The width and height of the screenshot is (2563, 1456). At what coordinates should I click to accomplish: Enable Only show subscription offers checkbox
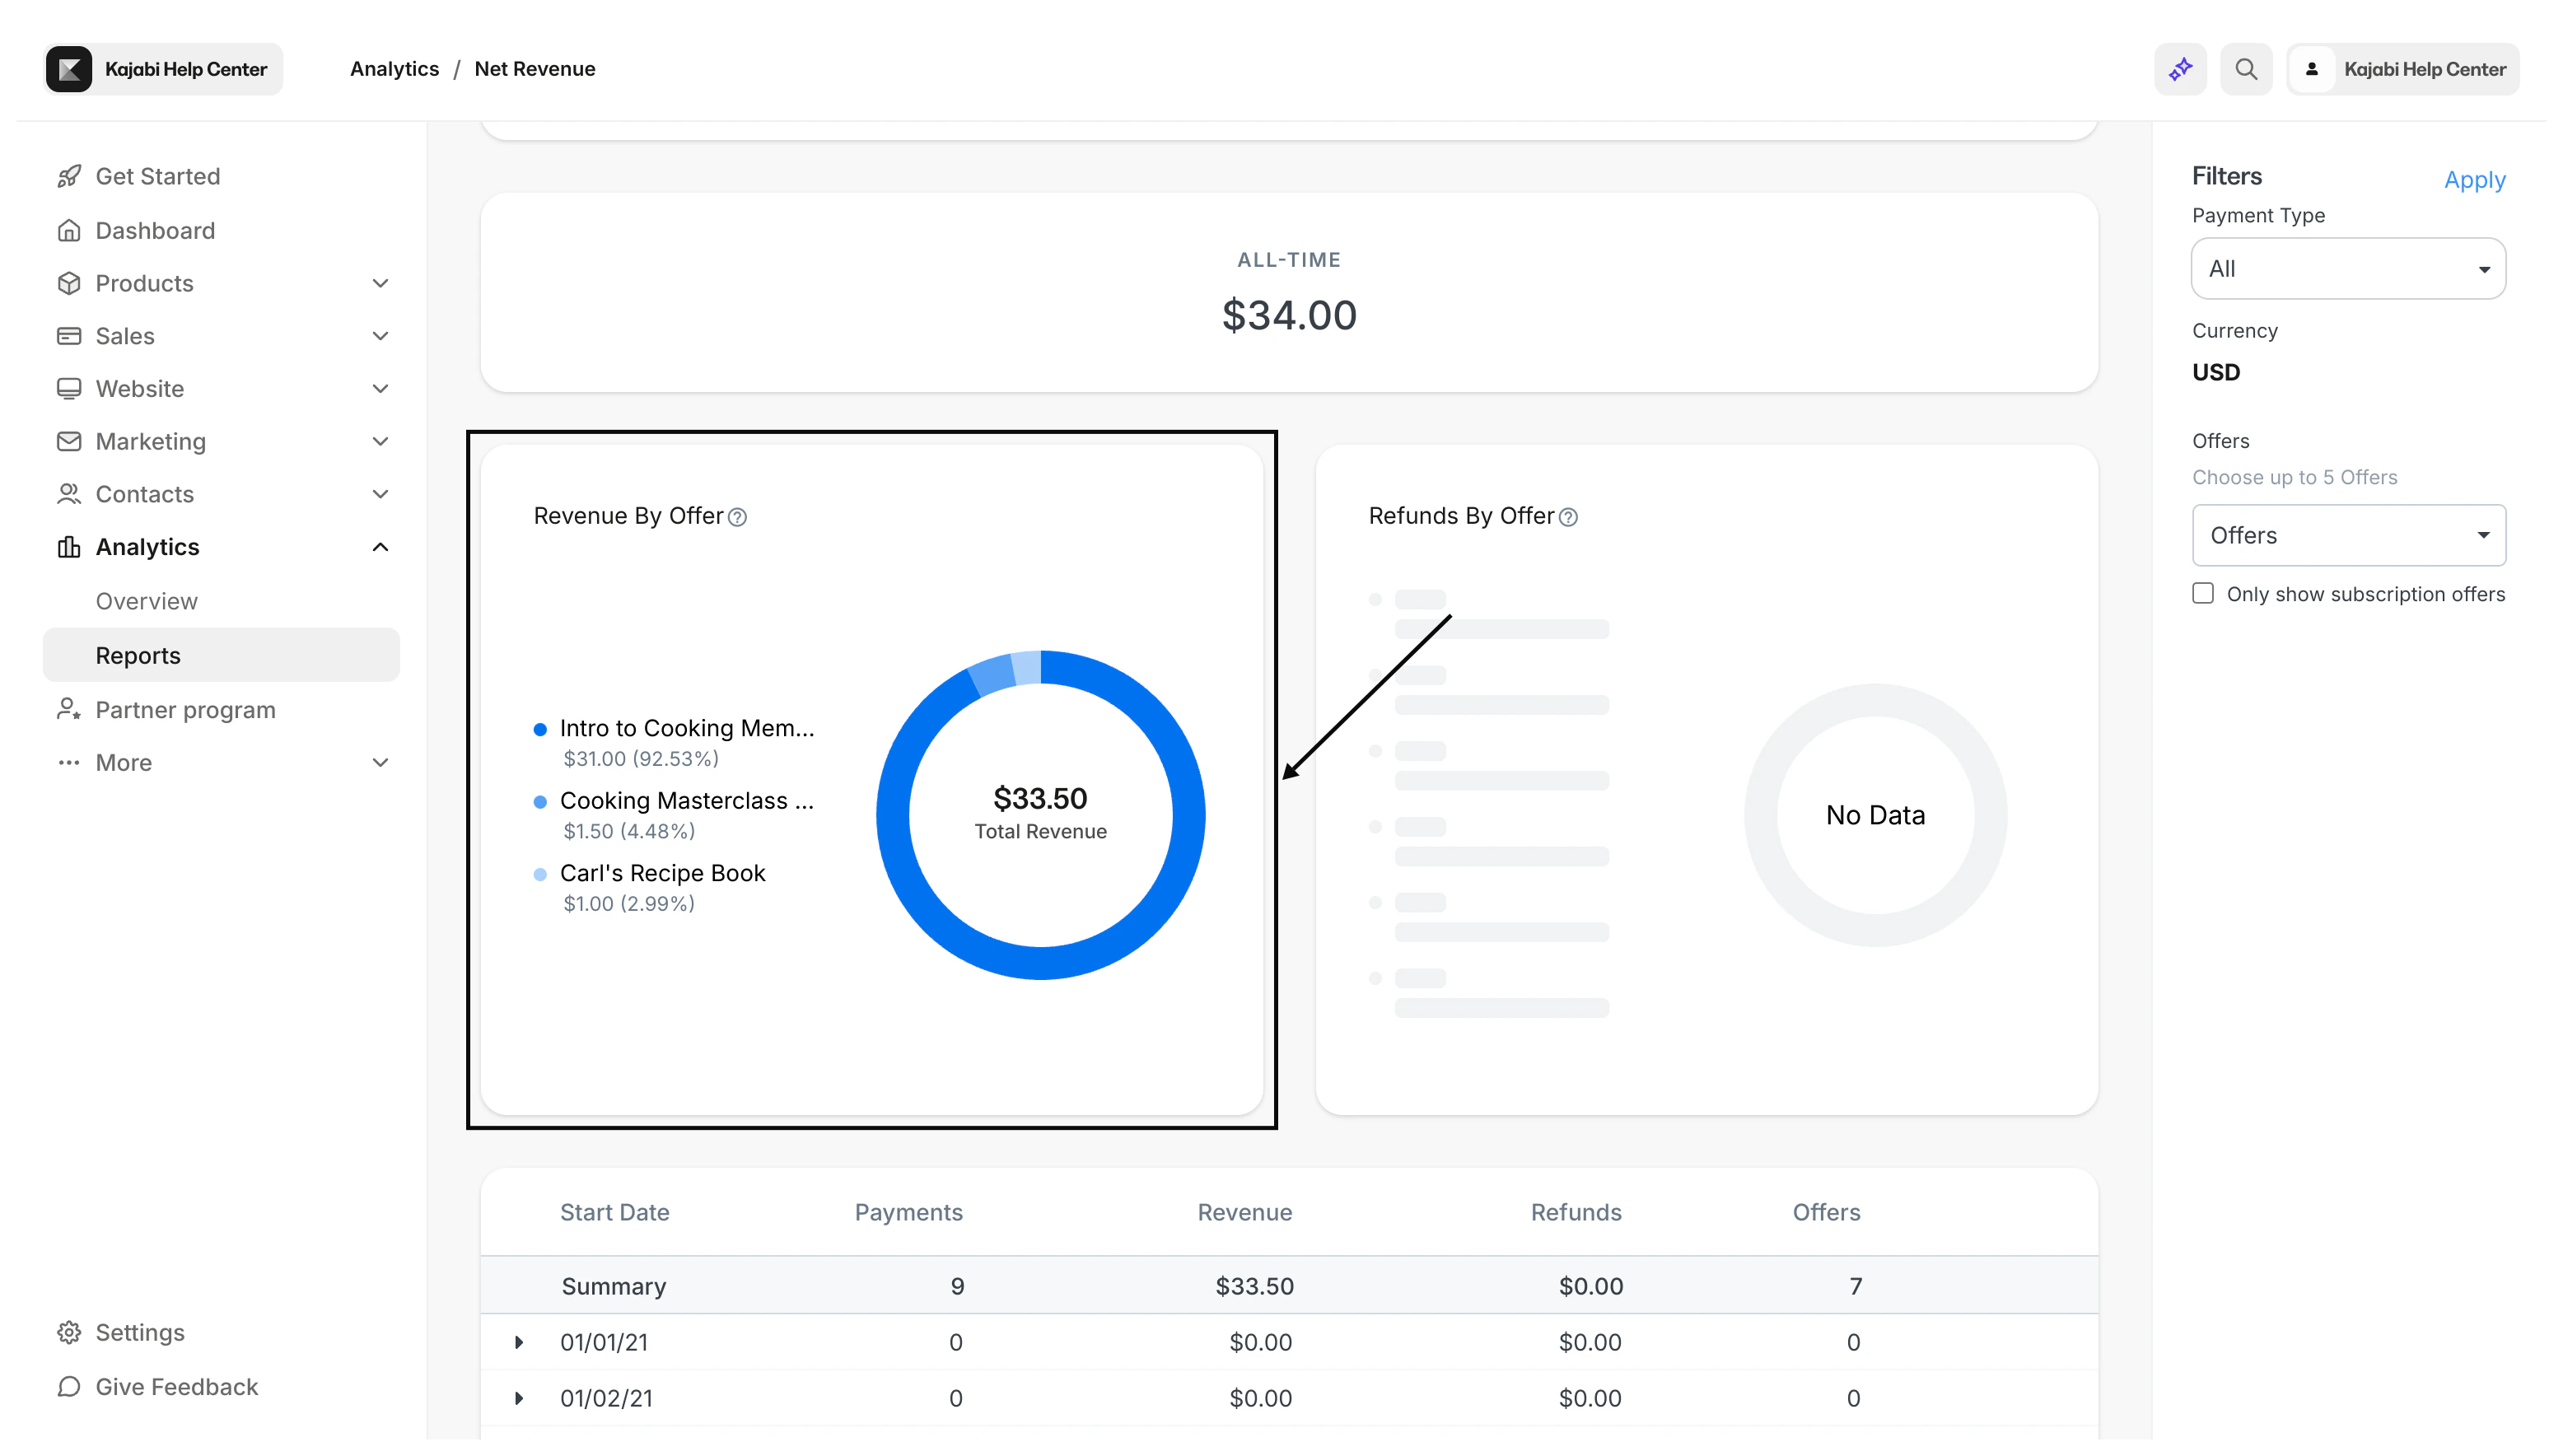pyautogui.click(x=2203, y=593)
